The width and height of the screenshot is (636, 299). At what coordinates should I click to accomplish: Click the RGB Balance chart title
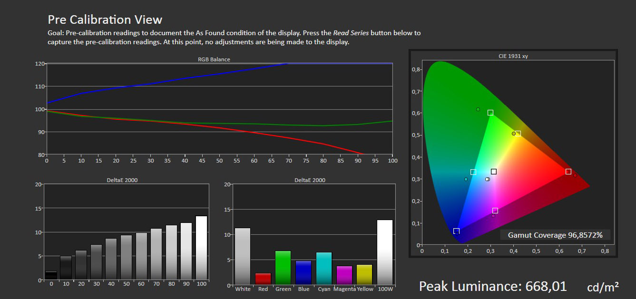(x=214, y=59)
